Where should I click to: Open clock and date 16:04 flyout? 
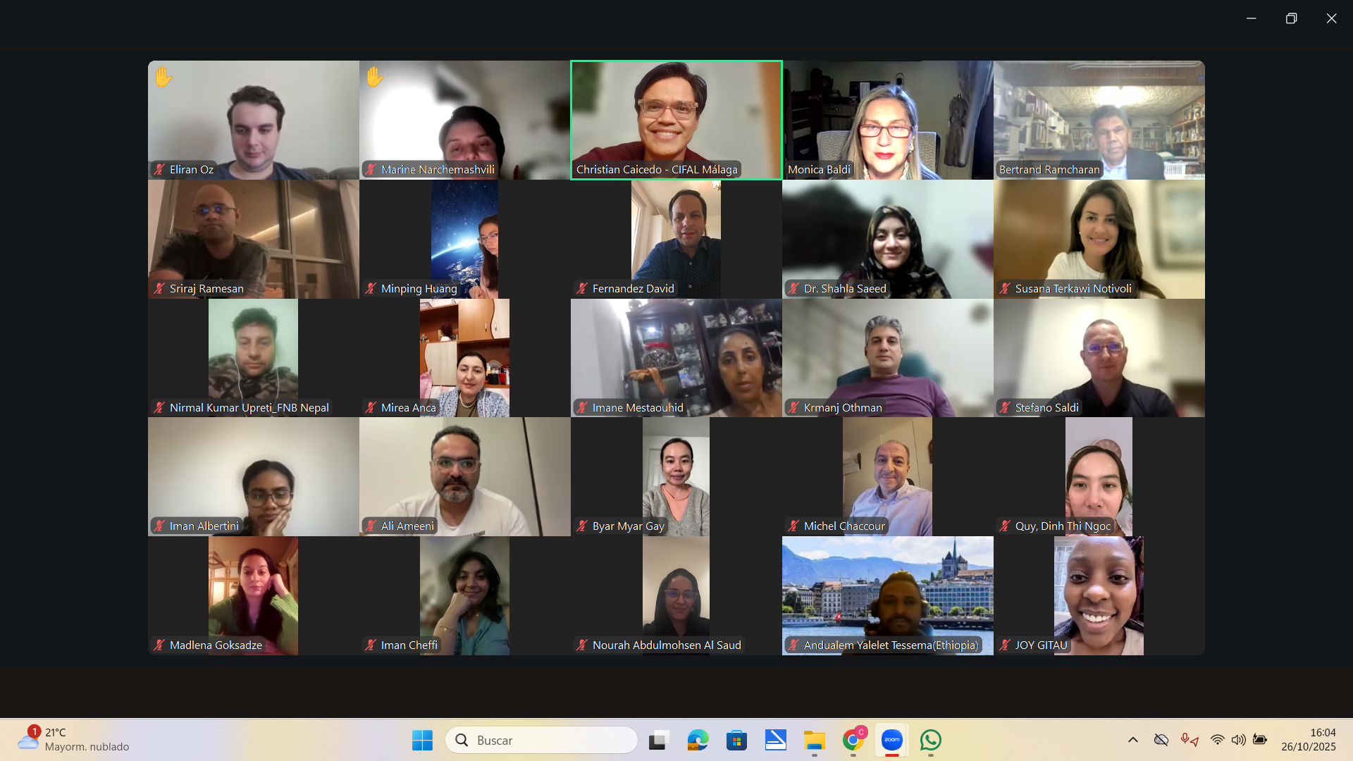pos(1308,740)
